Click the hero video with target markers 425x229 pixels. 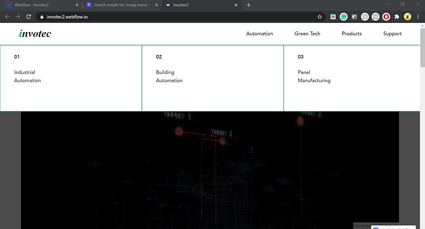(x=210, y=170)
